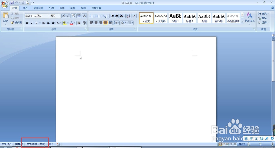The image size is (275, 148).
Task: Click the macro recording icon in status bar
Action: tap(58, 144)
